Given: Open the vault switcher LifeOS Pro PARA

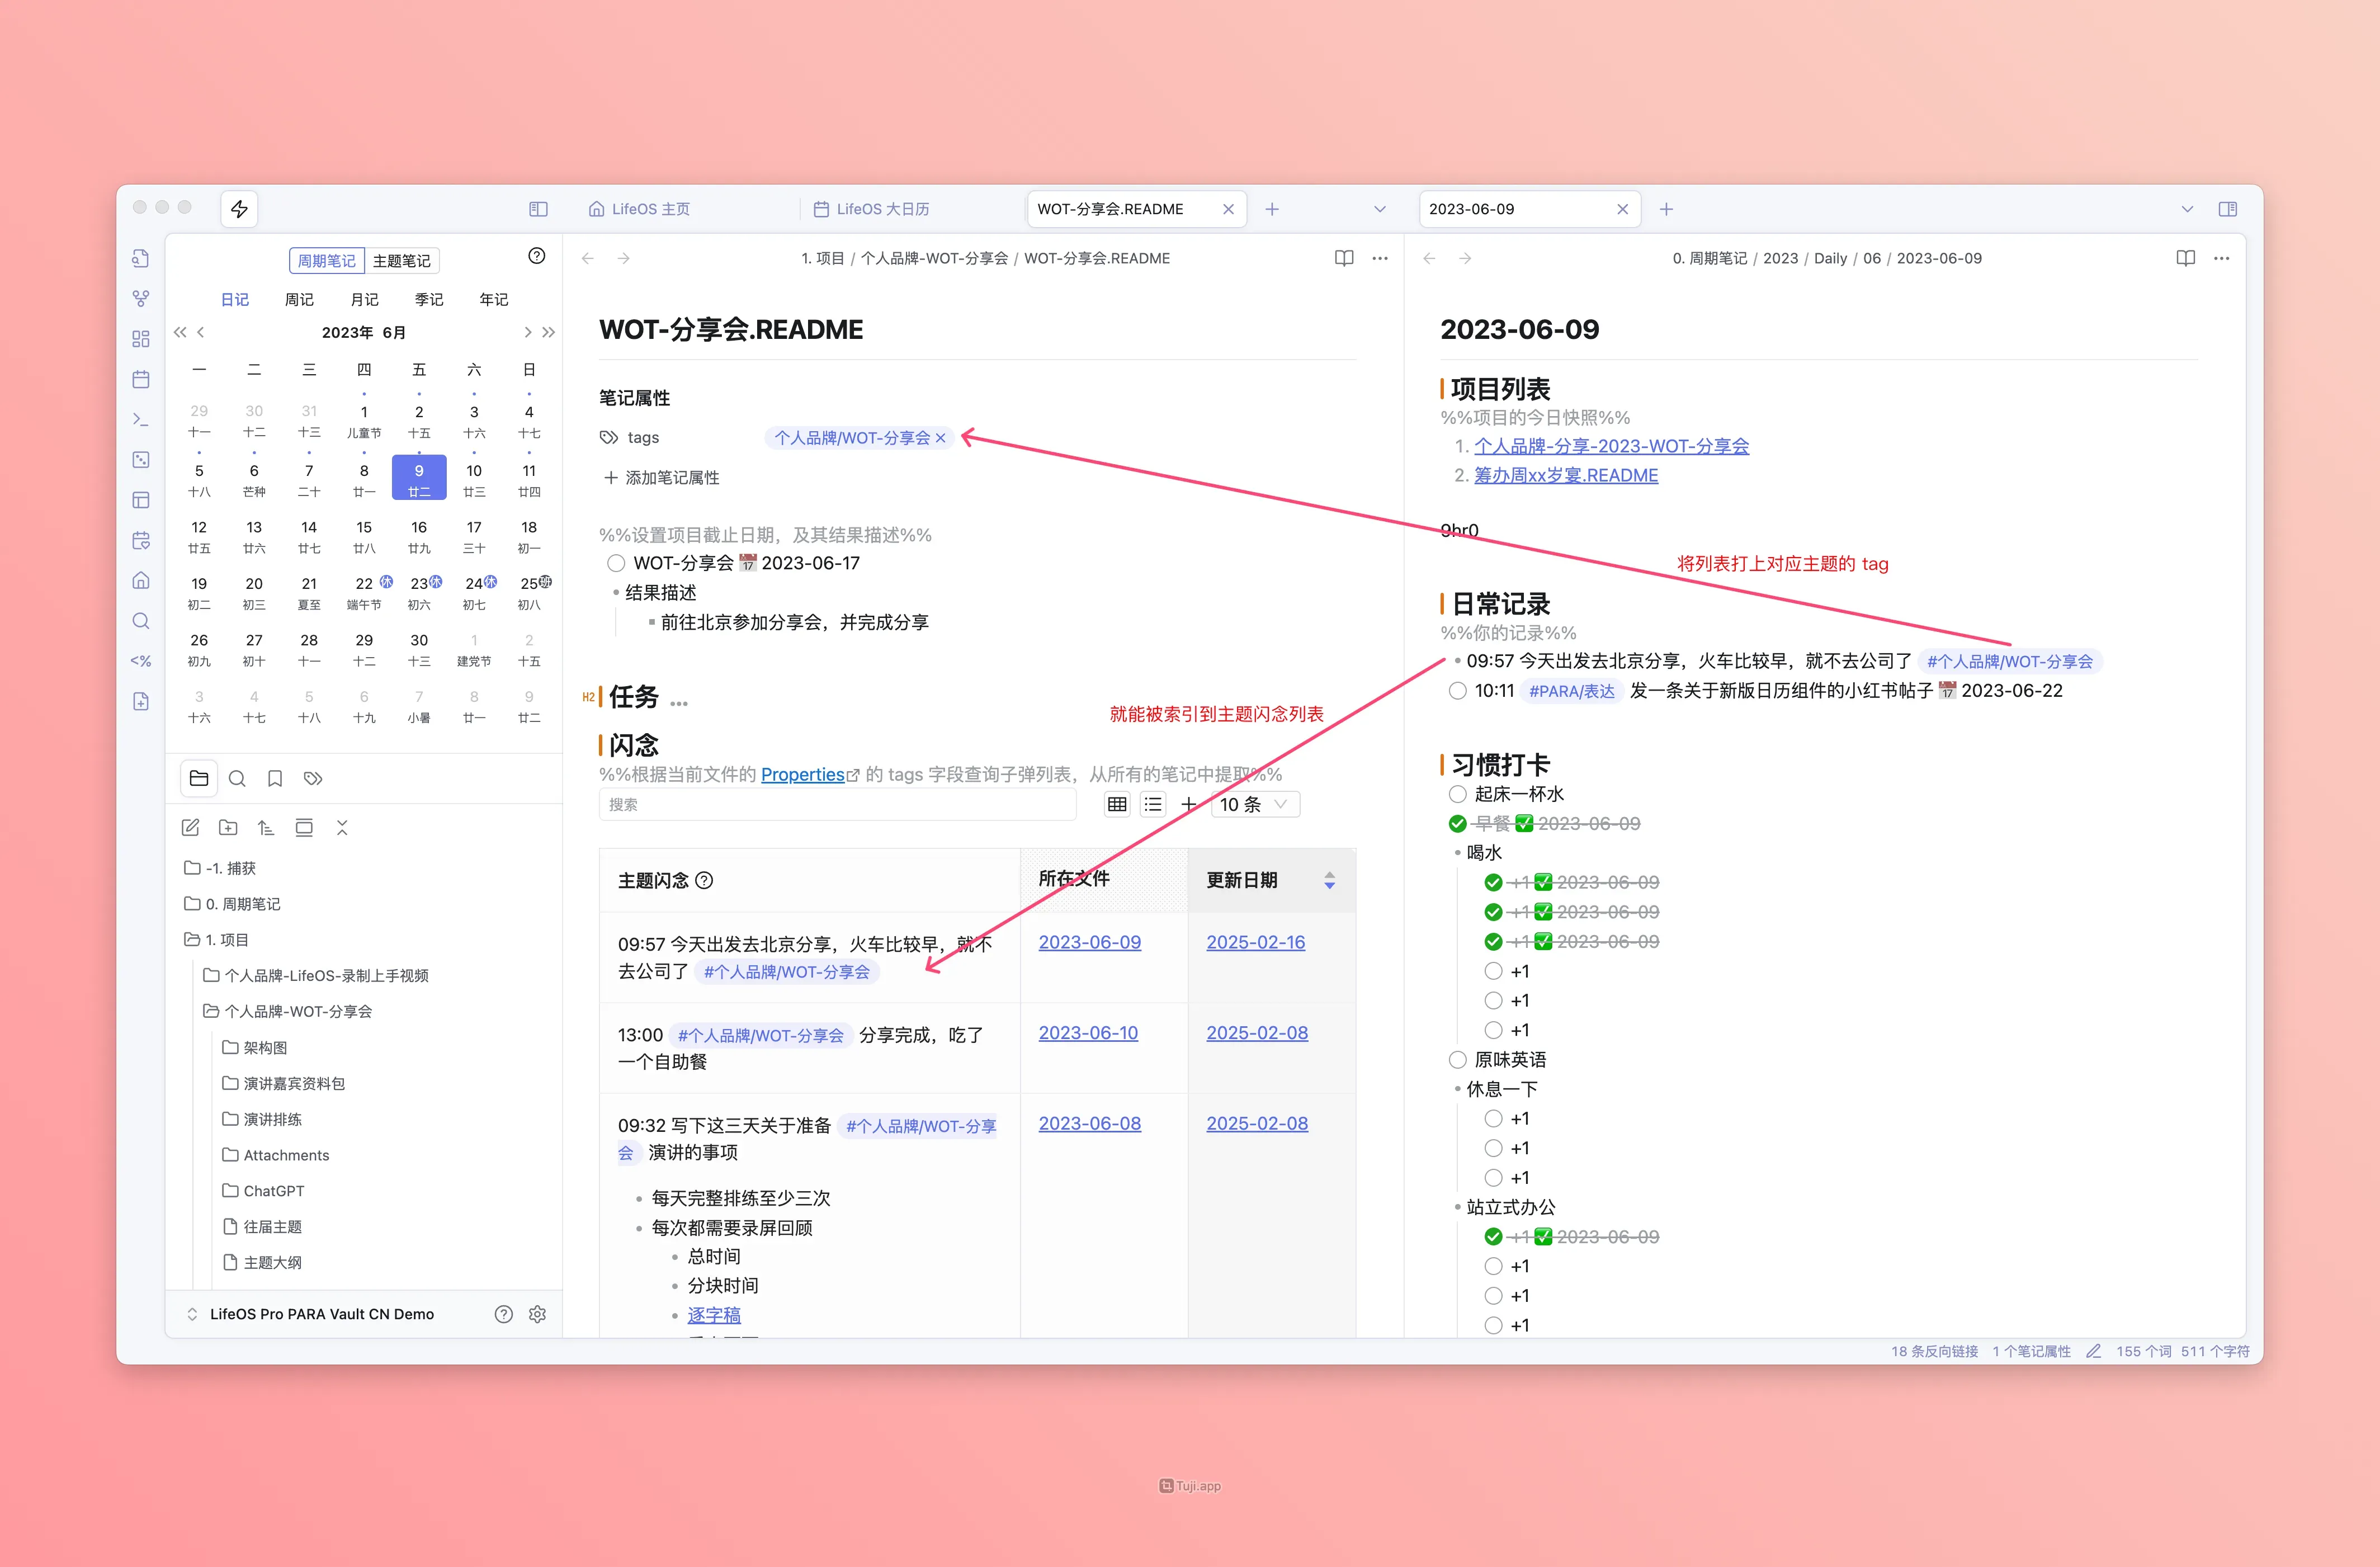Looking at the screenshot, I should pyautogui.click(x=320, y=1314).
